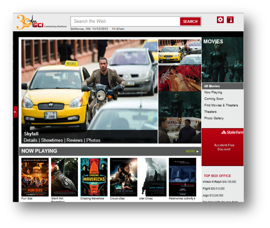The image size is (270, 228).
Task: Open Skyfall Photos link
Action: click(93, 140)
